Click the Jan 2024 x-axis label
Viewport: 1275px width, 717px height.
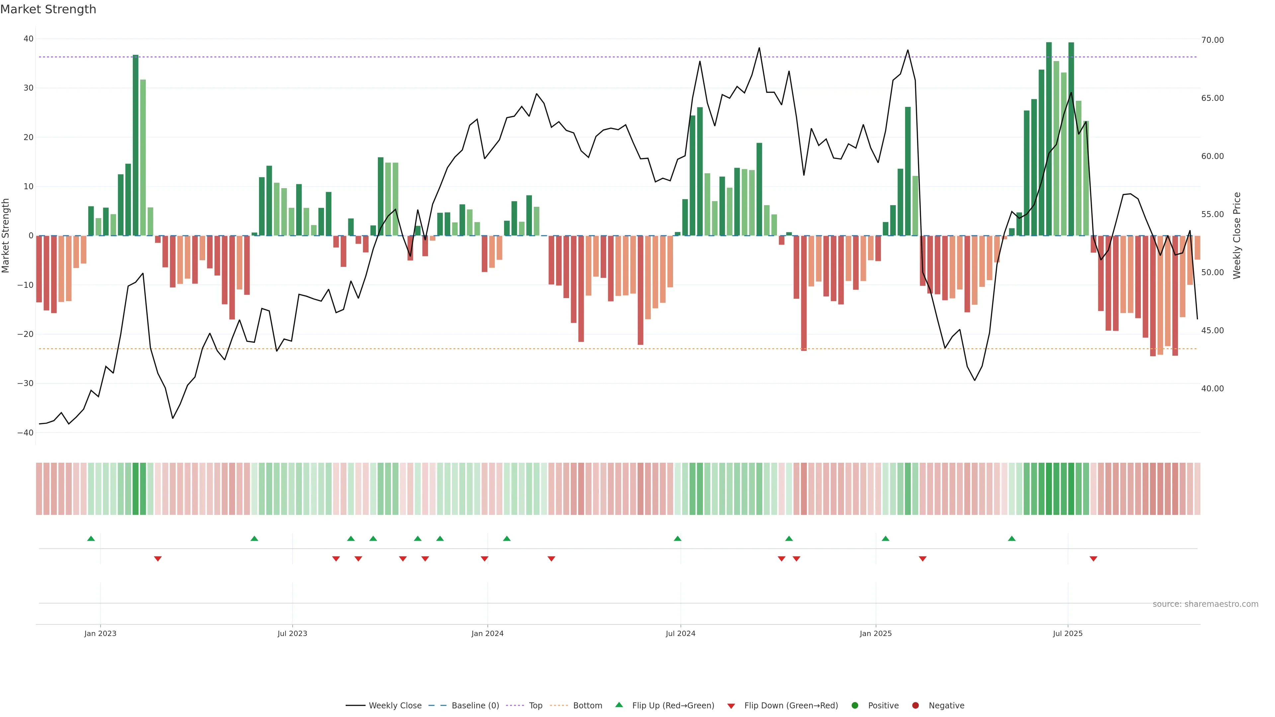pyautogui.click(x=487, y=633)
